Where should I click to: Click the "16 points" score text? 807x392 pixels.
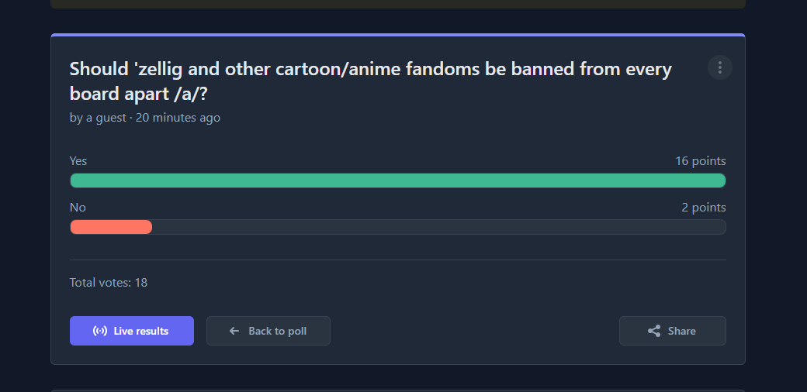click(700, 161)
